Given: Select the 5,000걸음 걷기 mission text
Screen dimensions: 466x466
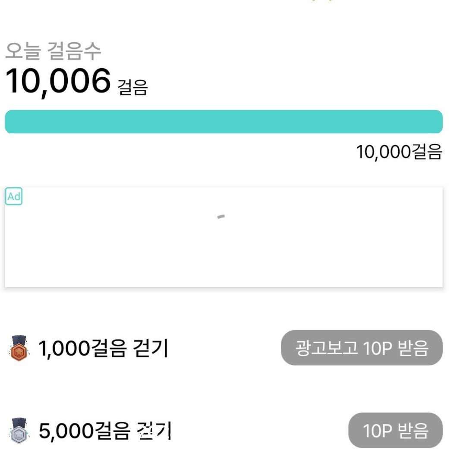Looking at the screenshot, I should point(105,431).
